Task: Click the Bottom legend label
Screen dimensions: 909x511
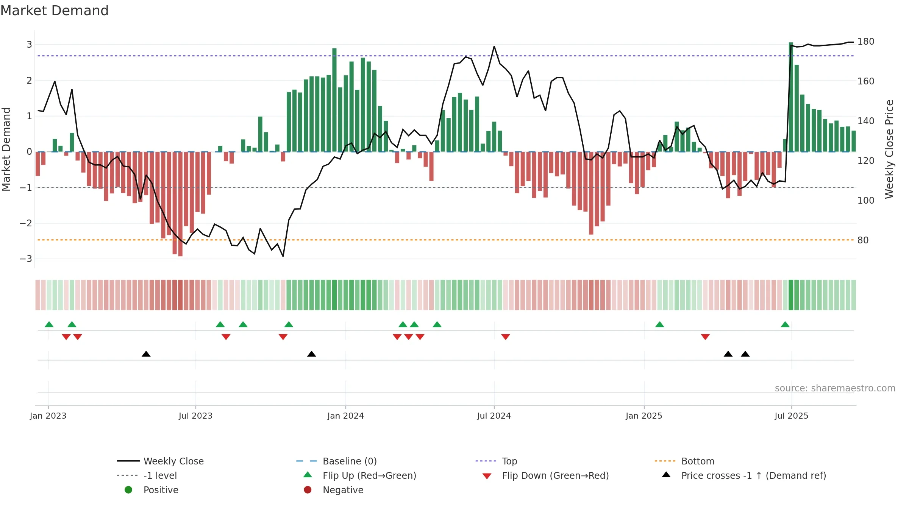Action: (x=698, y=461)
